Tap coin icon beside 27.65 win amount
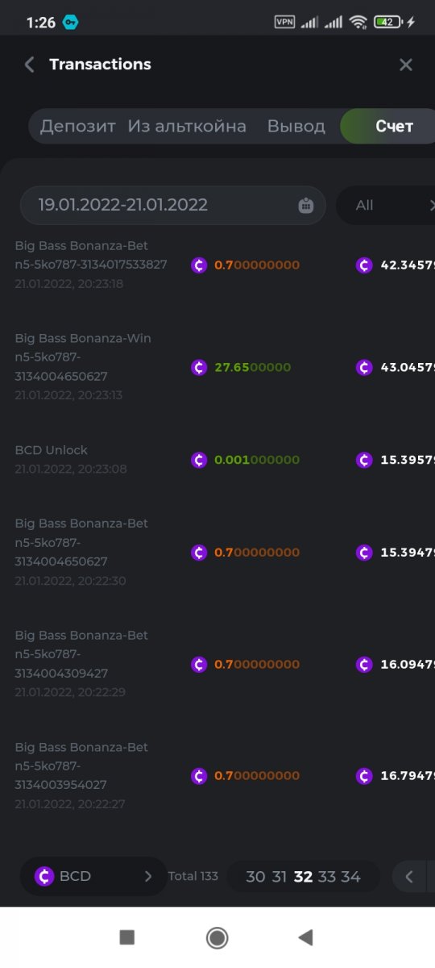Screen dimensions: 435x968 [x=199, y=367]
